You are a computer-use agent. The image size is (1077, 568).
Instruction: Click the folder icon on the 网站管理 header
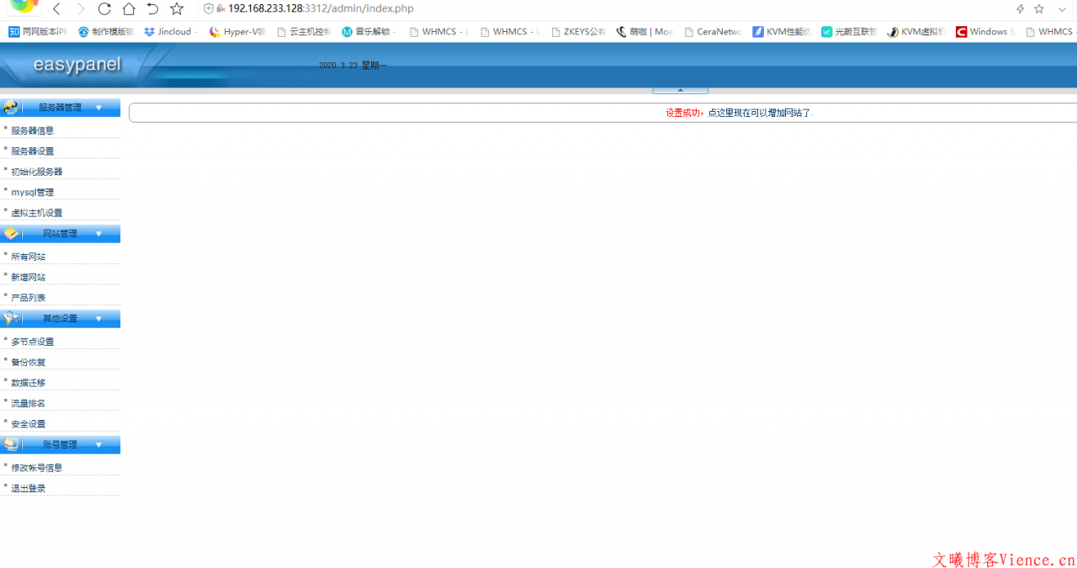[11, 233]
